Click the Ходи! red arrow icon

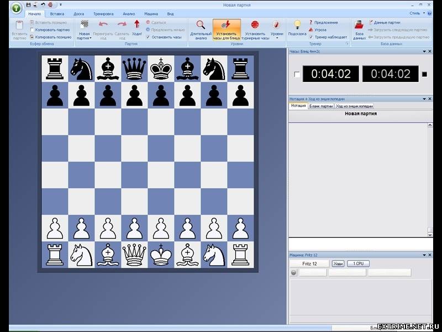coord(136,25)
